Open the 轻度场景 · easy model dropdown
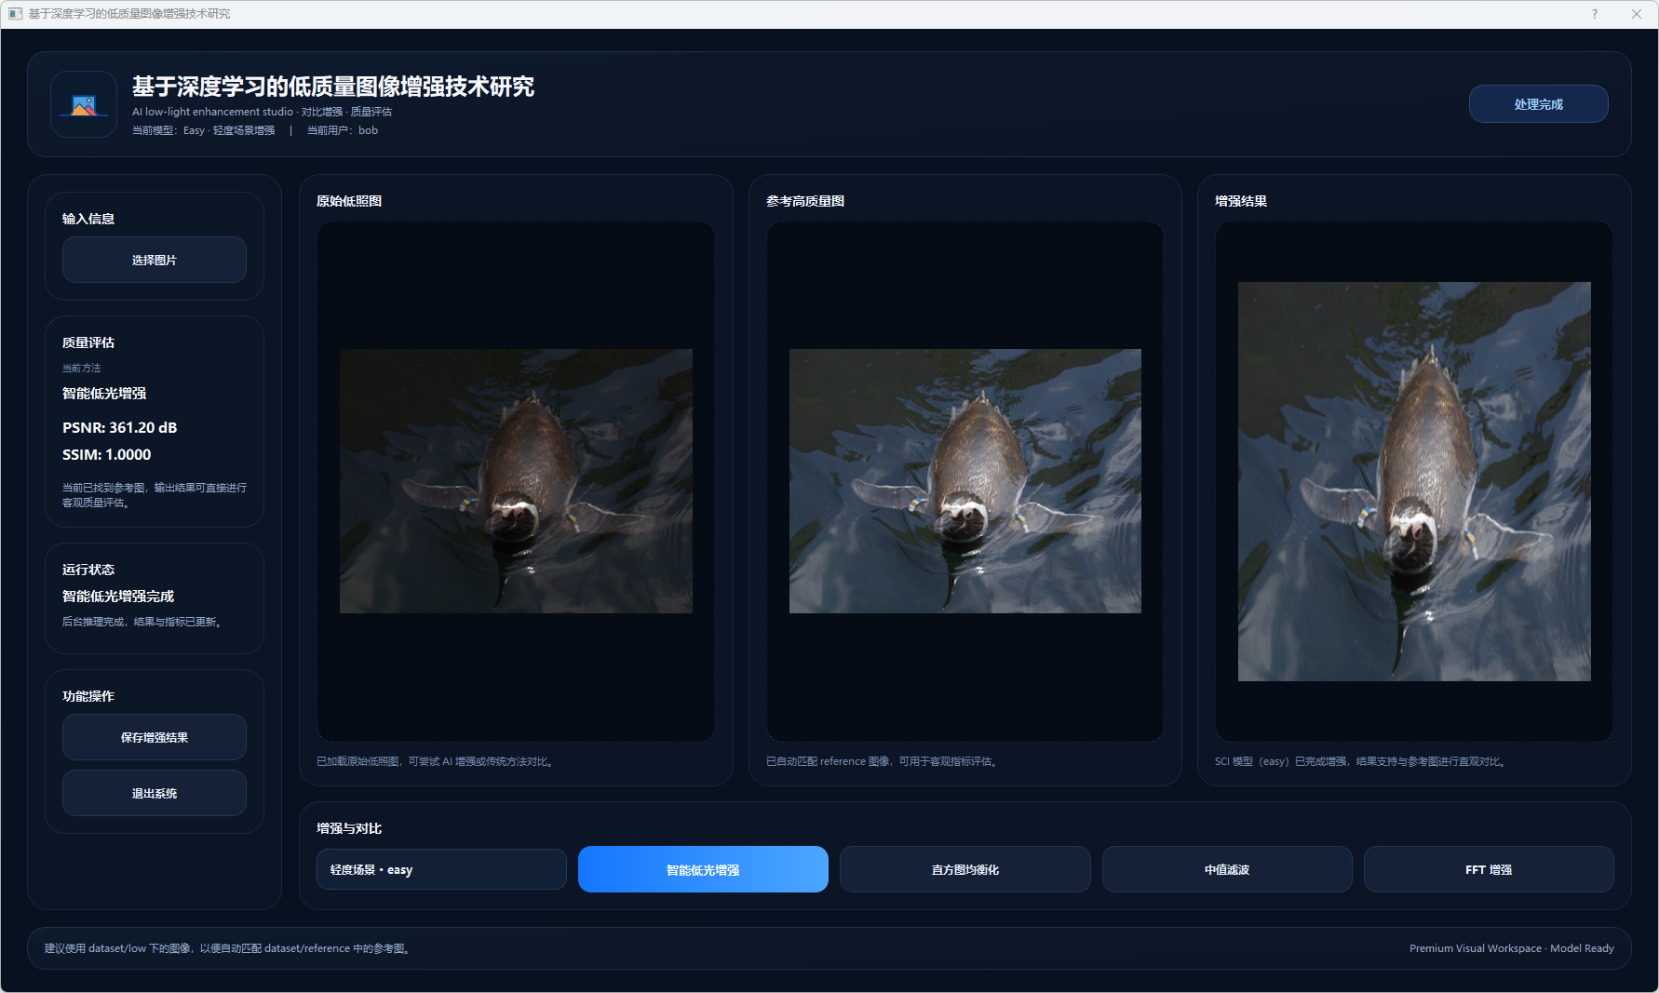Screen dimensions: 1659x993 click(x=441, y=869)
